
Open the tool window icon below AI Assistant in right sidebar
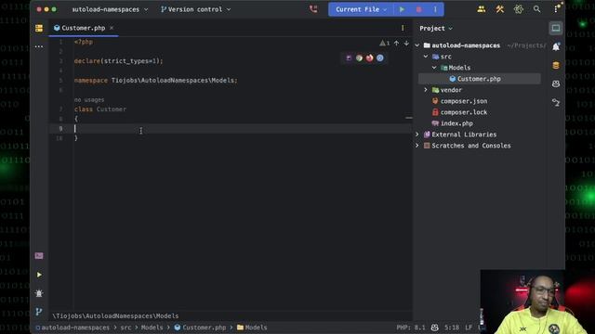click(x=556, y=103)
